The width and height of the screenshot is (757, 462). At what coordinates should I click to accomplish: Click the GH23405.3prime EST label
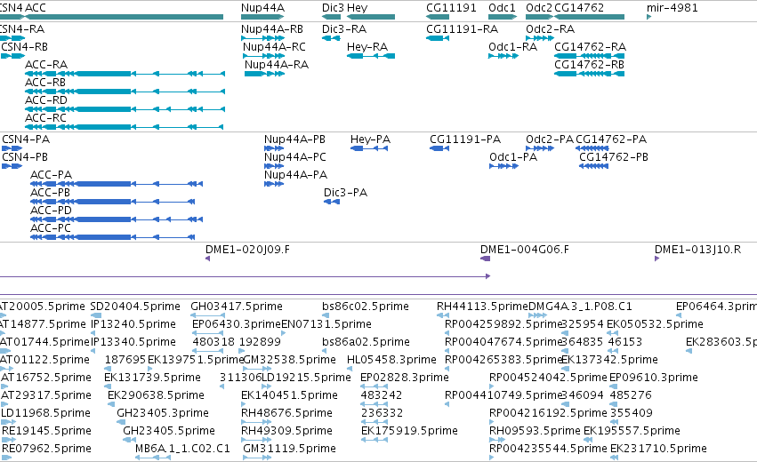pos(163,413)
